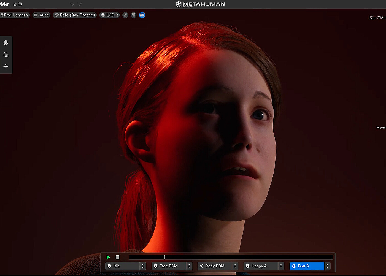Screen dimensions: 386x276
Task: Select the Blend face tool icon
Action: tap(6, 43)
